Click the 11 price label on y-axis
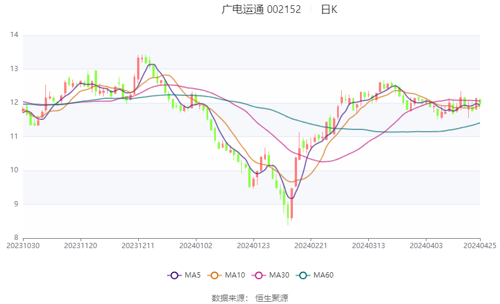Viewport: 500px width, 304px height. tap(15, 136)
